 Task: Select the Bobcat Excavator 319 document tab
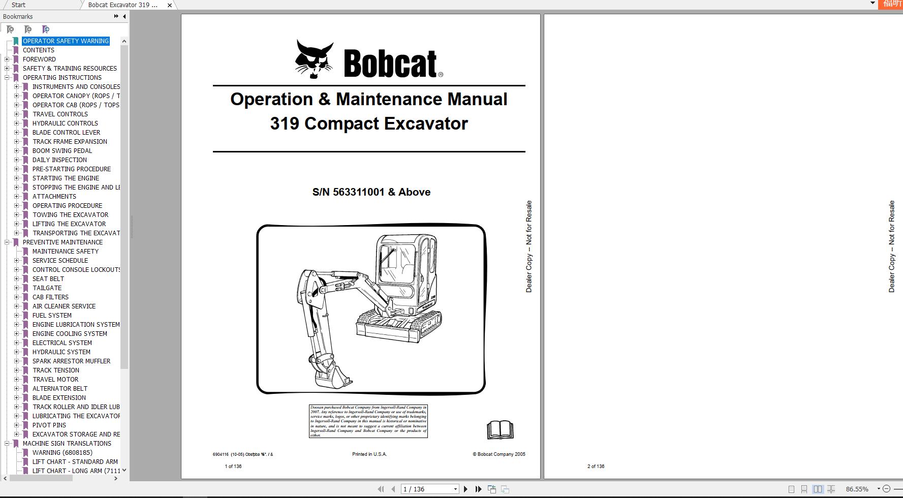click(122, 5)
